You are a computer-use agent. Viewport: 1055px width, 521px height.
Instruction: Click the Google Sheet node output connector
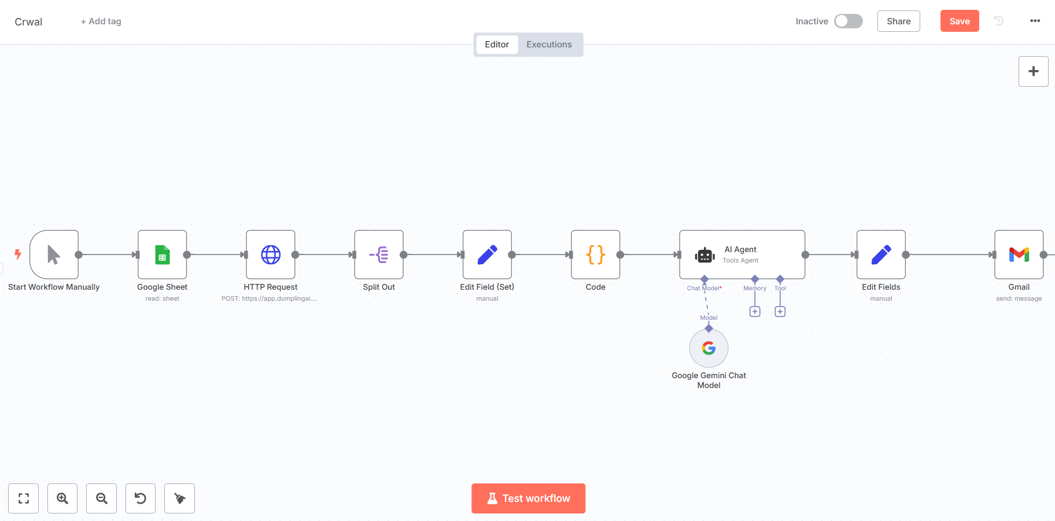pos(187,254)
